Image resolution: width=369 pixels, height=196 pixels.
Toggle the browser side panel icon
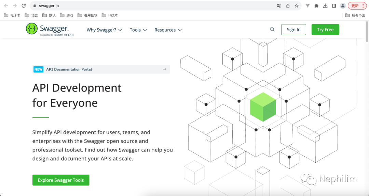tap(334, 6)
